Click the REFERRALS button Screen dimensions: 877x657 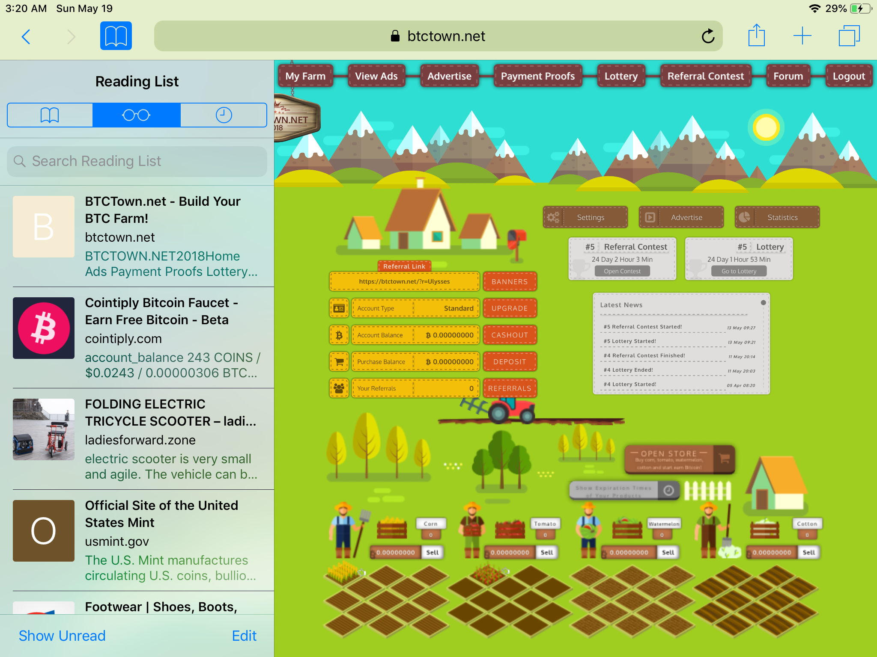tap(510, 388)
